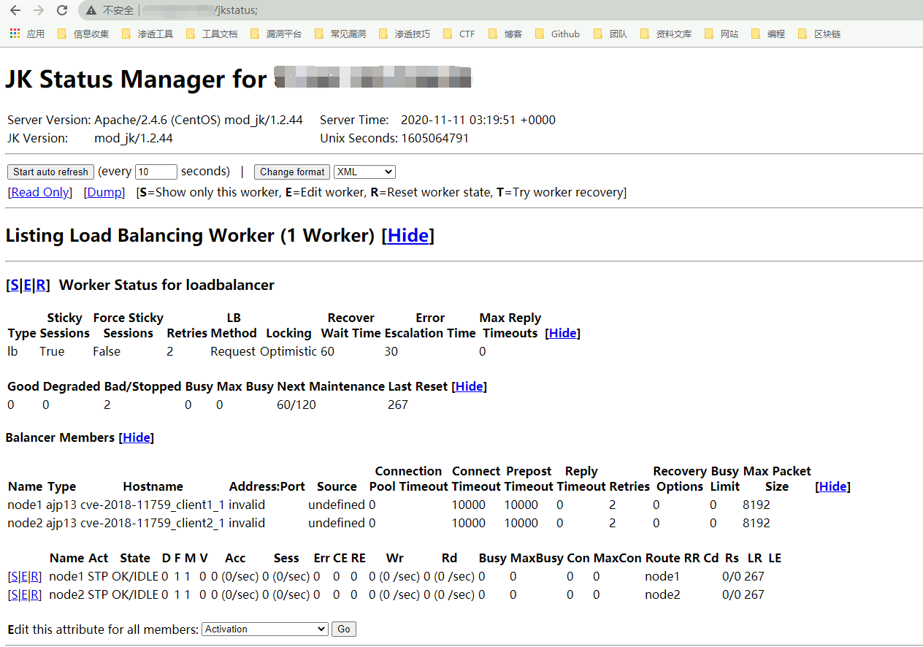Open the XML format dropdown
Screen dimensions: 923x647
pyautogui.click(x=364, y=172)
